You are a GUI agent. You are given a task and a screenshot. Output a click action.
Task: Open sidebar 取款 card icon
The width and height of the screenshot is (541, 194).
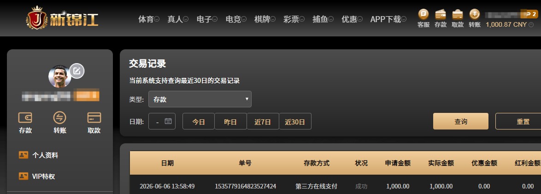pyautogui.click(x=94, y=118)
